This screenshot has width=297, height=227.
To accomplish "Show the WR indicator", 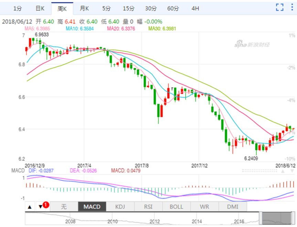I will [x=204, y=207].
